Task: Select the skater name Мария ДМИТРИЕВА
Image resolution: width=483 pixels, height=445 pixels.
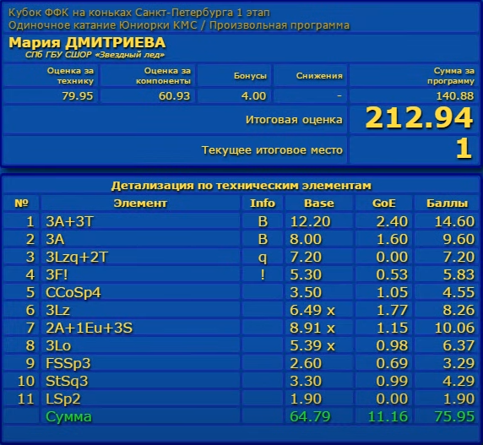Action: 87,43
